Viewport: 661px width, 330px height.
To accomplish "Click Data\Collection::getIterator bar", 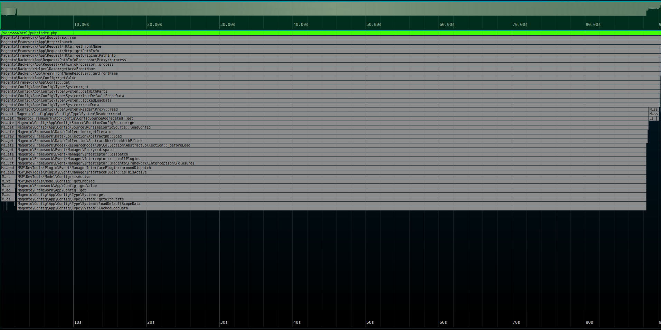I will coord(332,132).
